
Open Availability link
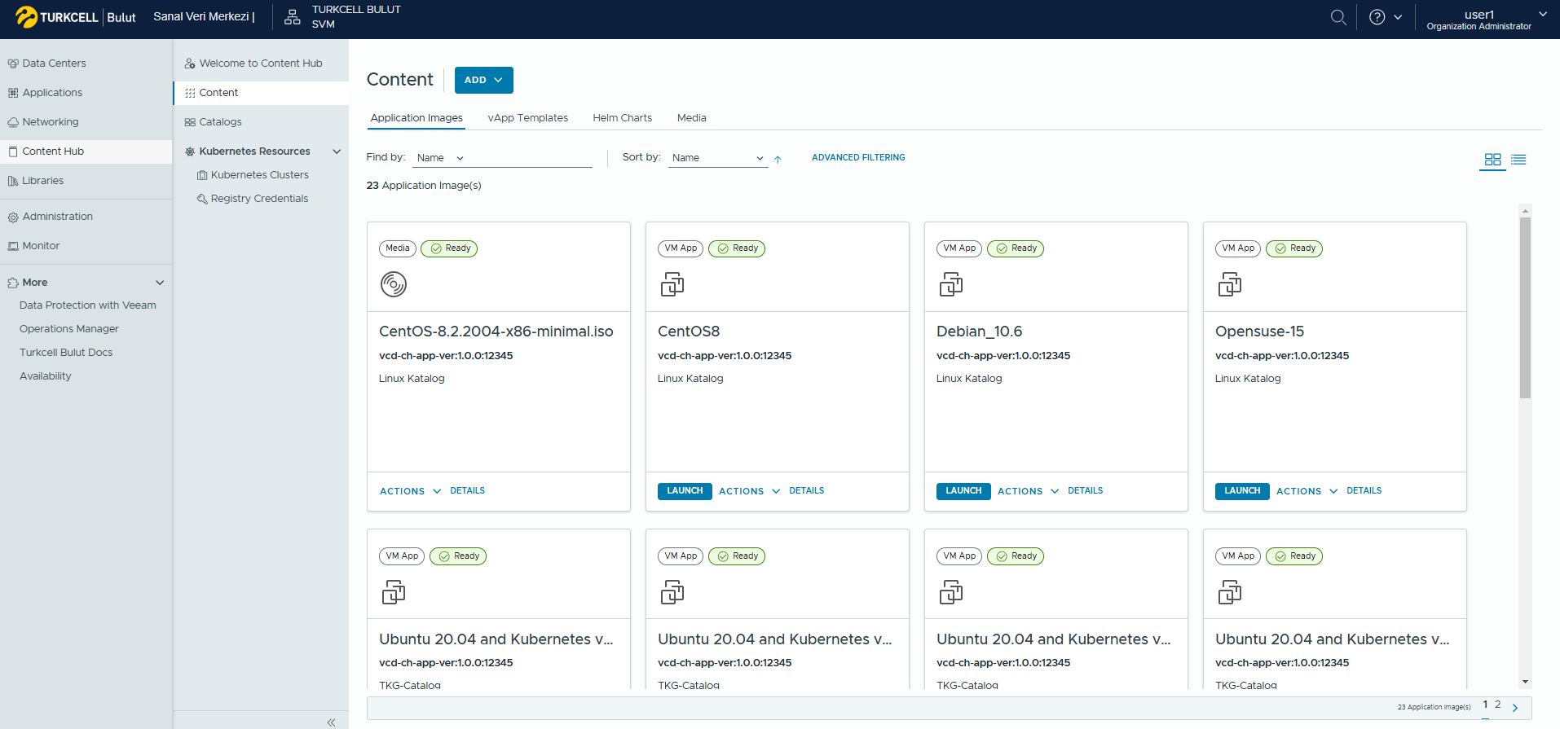tap(46, 376)
